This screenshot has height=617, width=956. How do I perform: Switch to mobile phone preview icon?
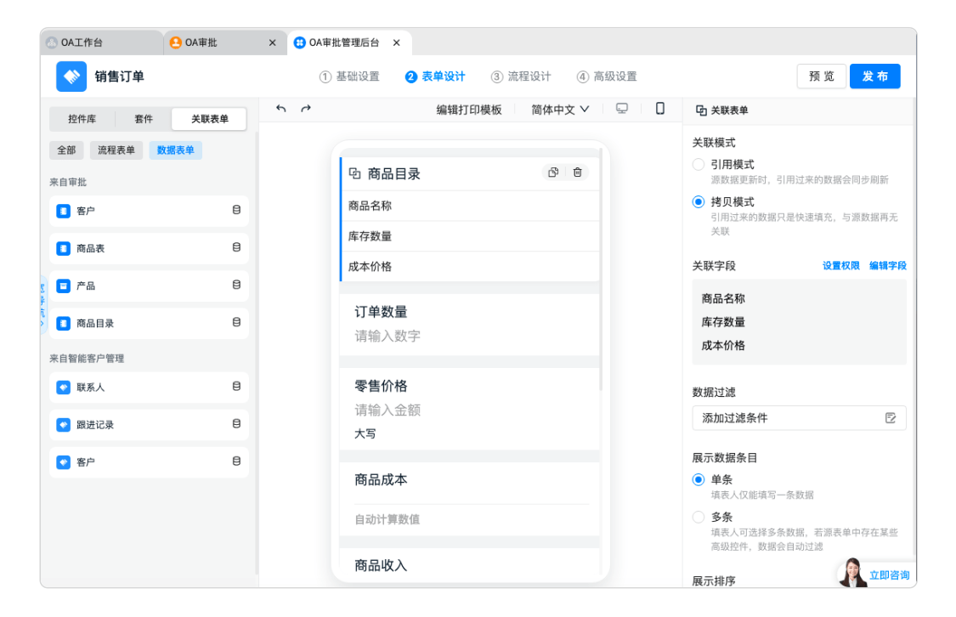click(x=660, y=109)
